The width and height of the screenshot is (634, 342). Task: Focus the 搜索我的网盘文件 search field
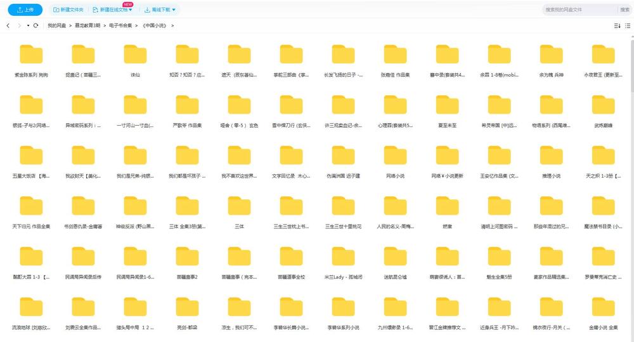pos(580,10)
